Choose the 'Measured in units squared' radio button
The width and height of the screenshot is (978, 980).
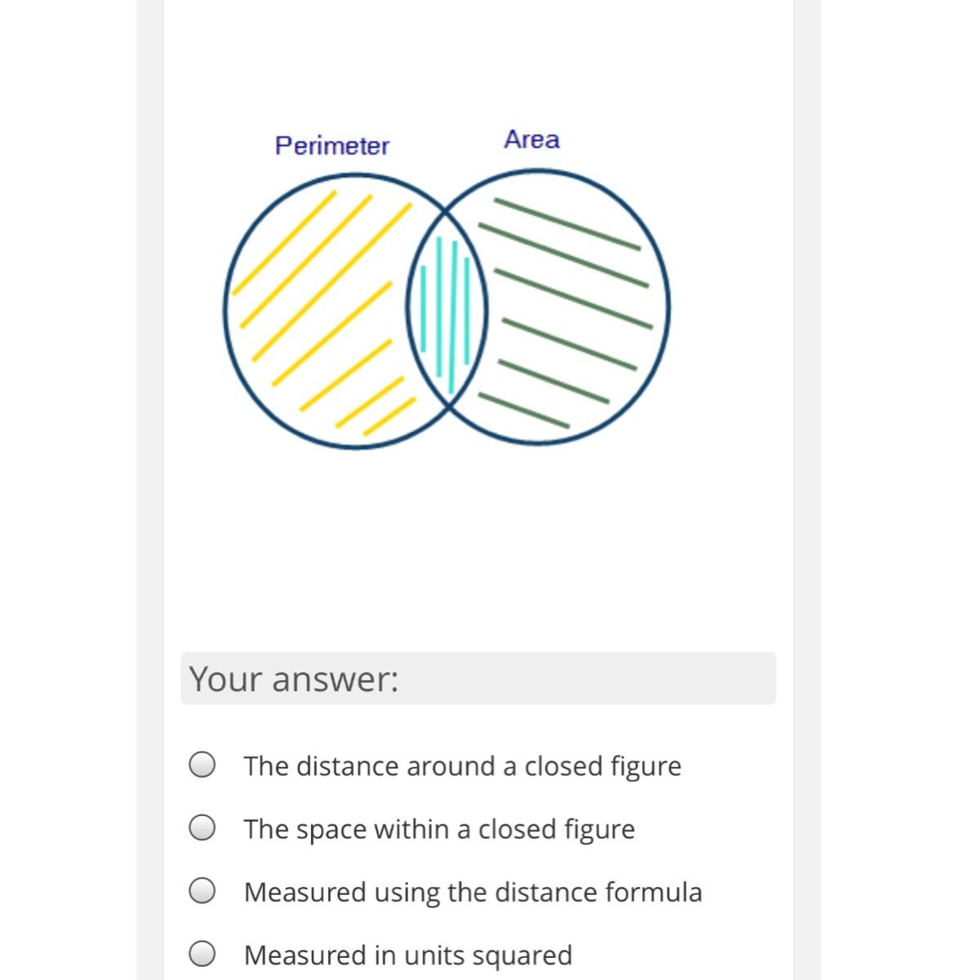click(x=202, y=954)
